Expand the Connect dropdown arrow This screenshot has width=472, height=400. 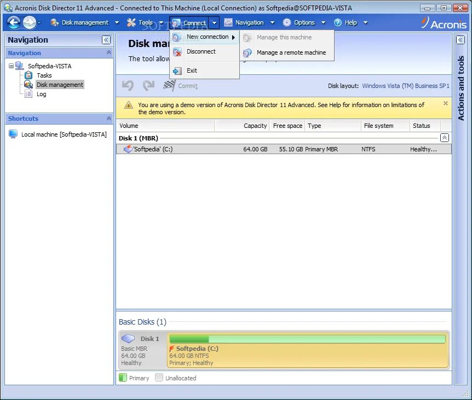point(214,22)
